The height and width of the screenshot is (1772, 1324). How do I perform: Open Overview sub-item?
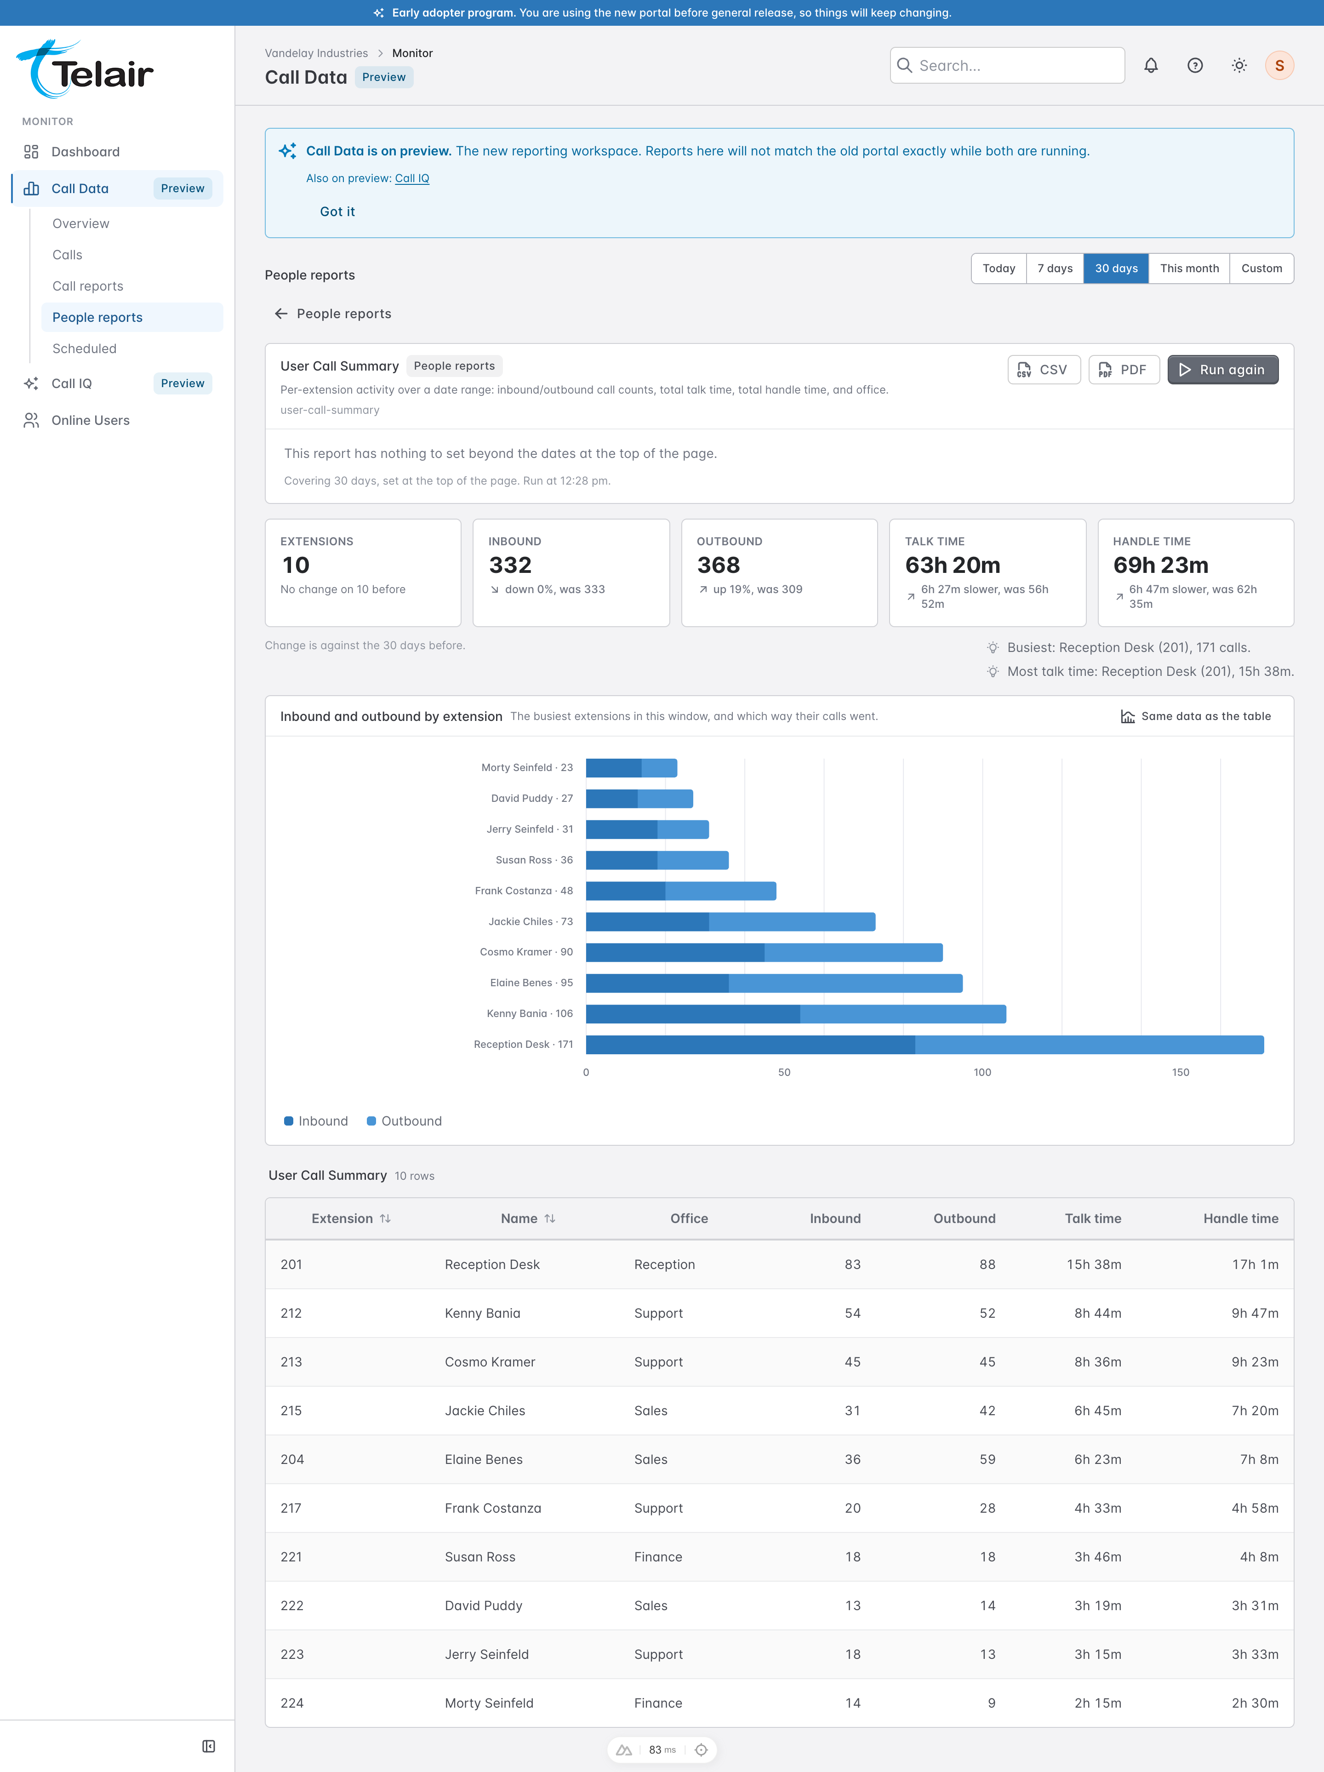(x=132, y=223)
